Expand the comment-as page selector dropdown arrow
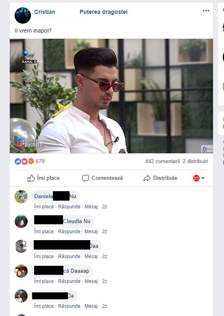 203,178
